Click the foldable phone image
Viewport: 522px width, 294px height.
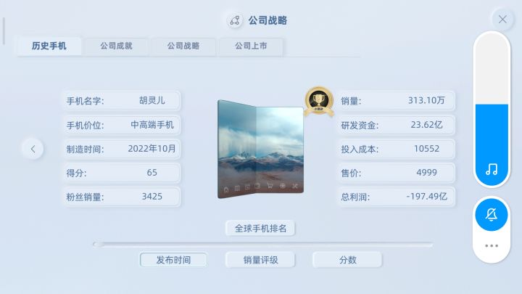click(x=260, y=150)
